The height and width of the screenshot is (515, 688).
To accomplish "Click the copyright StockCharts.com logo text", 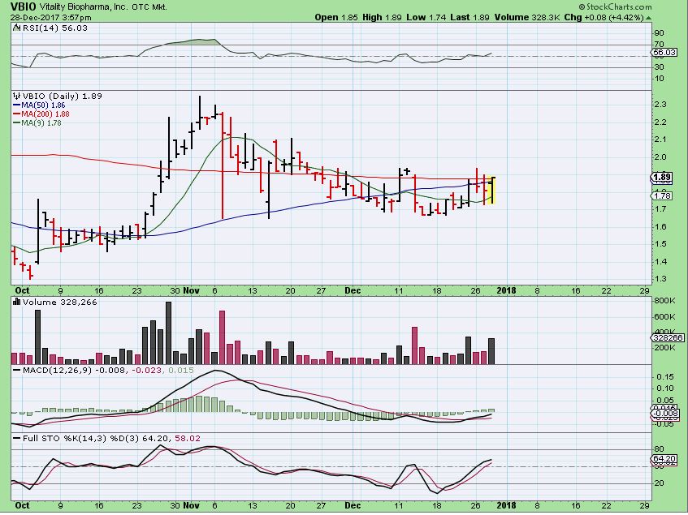I will point(615,6).
